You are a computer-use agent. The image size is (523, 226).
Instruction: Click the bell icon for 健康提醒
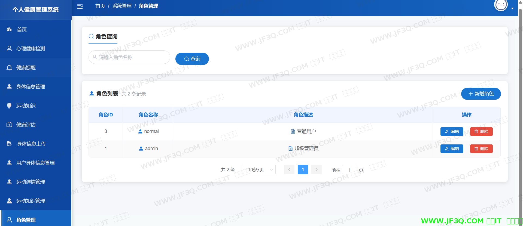pos(9,67)
